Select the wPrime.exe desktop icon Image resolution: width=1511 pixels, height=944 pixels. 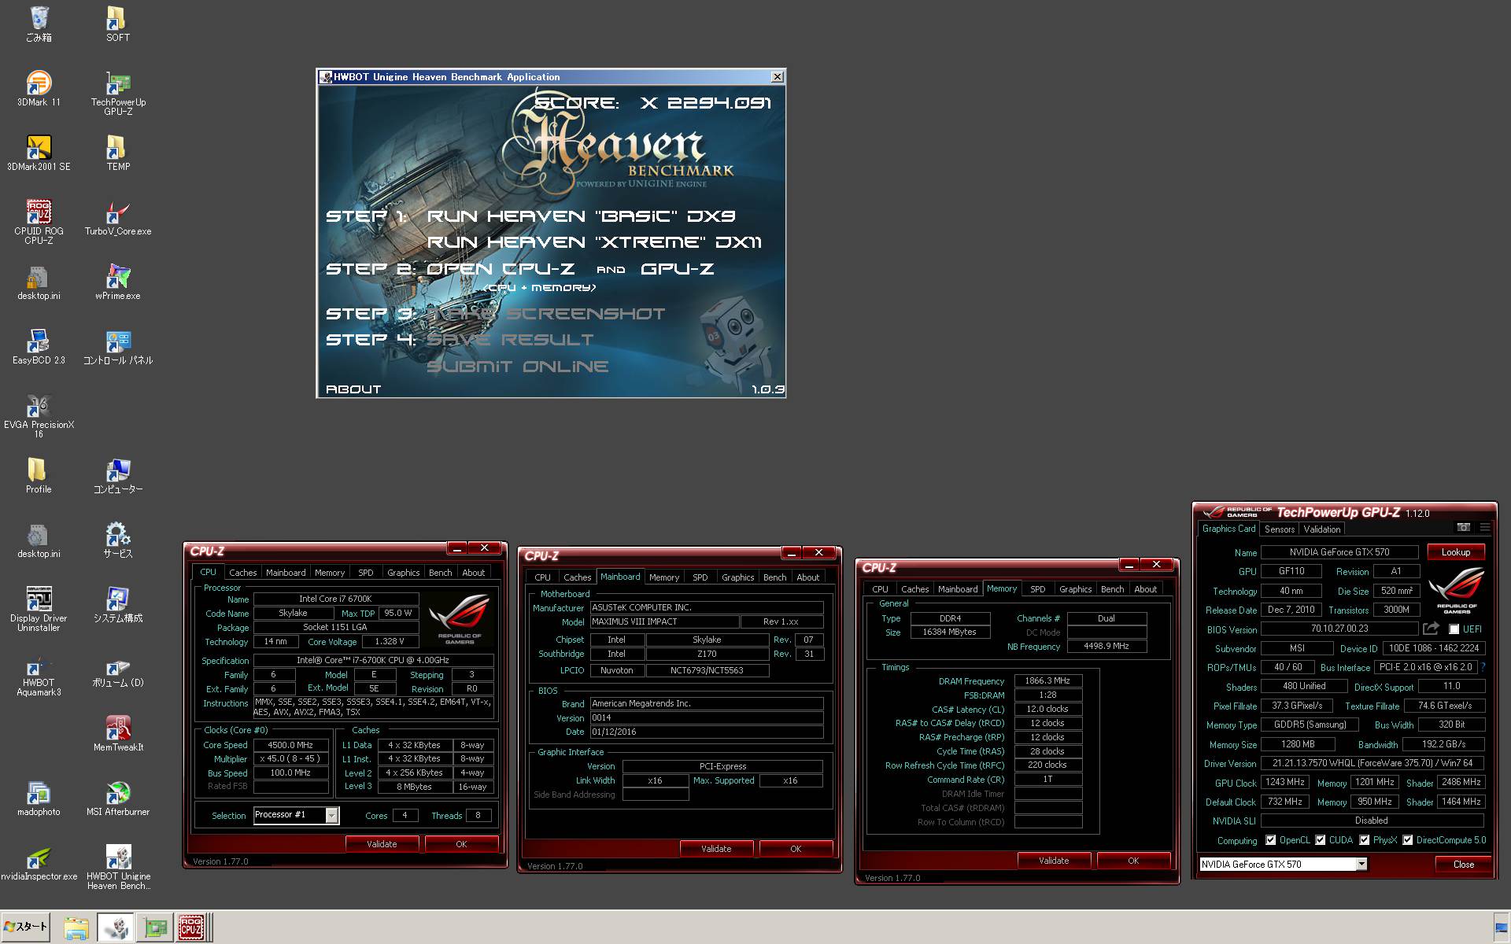click(x=118, y=282)
